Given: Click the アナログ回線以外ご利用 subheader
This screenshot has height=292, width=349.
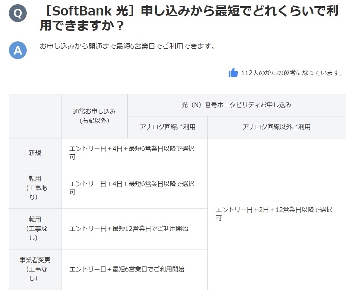Looking at the screenshot, I should [x=276, y=127].
